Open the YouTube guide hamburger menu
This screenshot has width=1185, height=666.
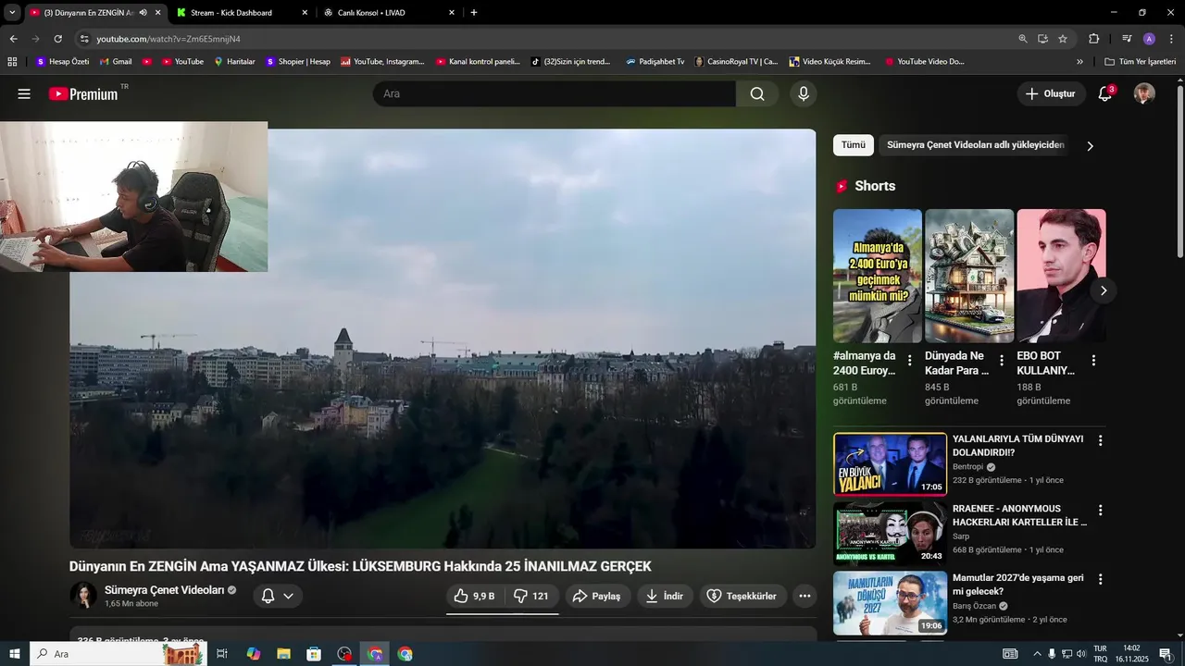click(x=24, y=93)
